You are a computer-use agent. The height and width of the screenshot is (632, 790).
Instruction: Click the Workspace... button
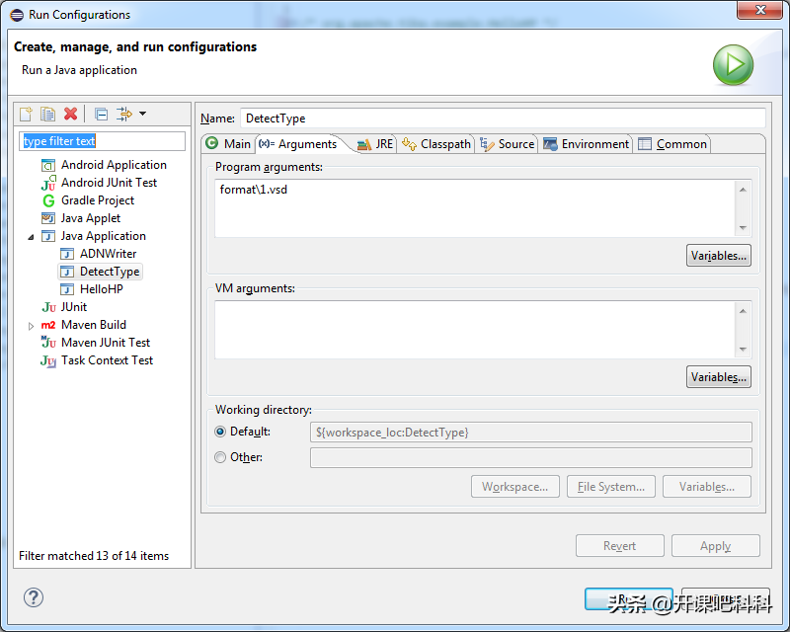514,487
